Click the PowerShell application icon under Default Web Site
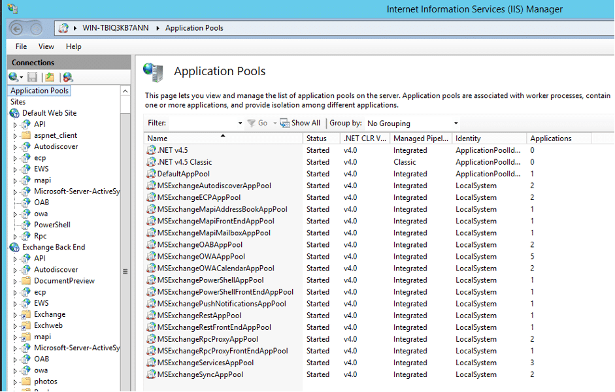 pyautogui.click(x=26, y=225)
